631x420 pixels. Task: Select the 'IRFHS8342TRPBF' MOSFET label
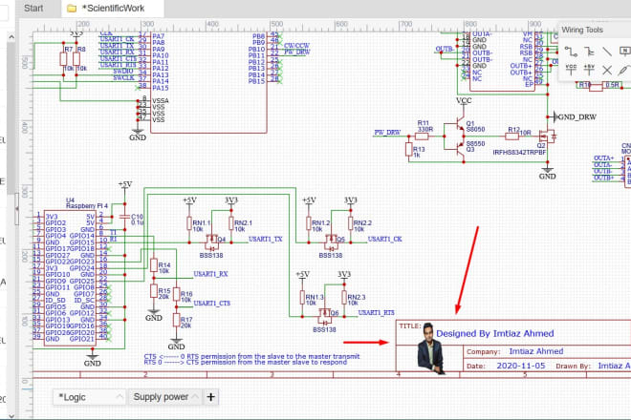click(519, 153)
